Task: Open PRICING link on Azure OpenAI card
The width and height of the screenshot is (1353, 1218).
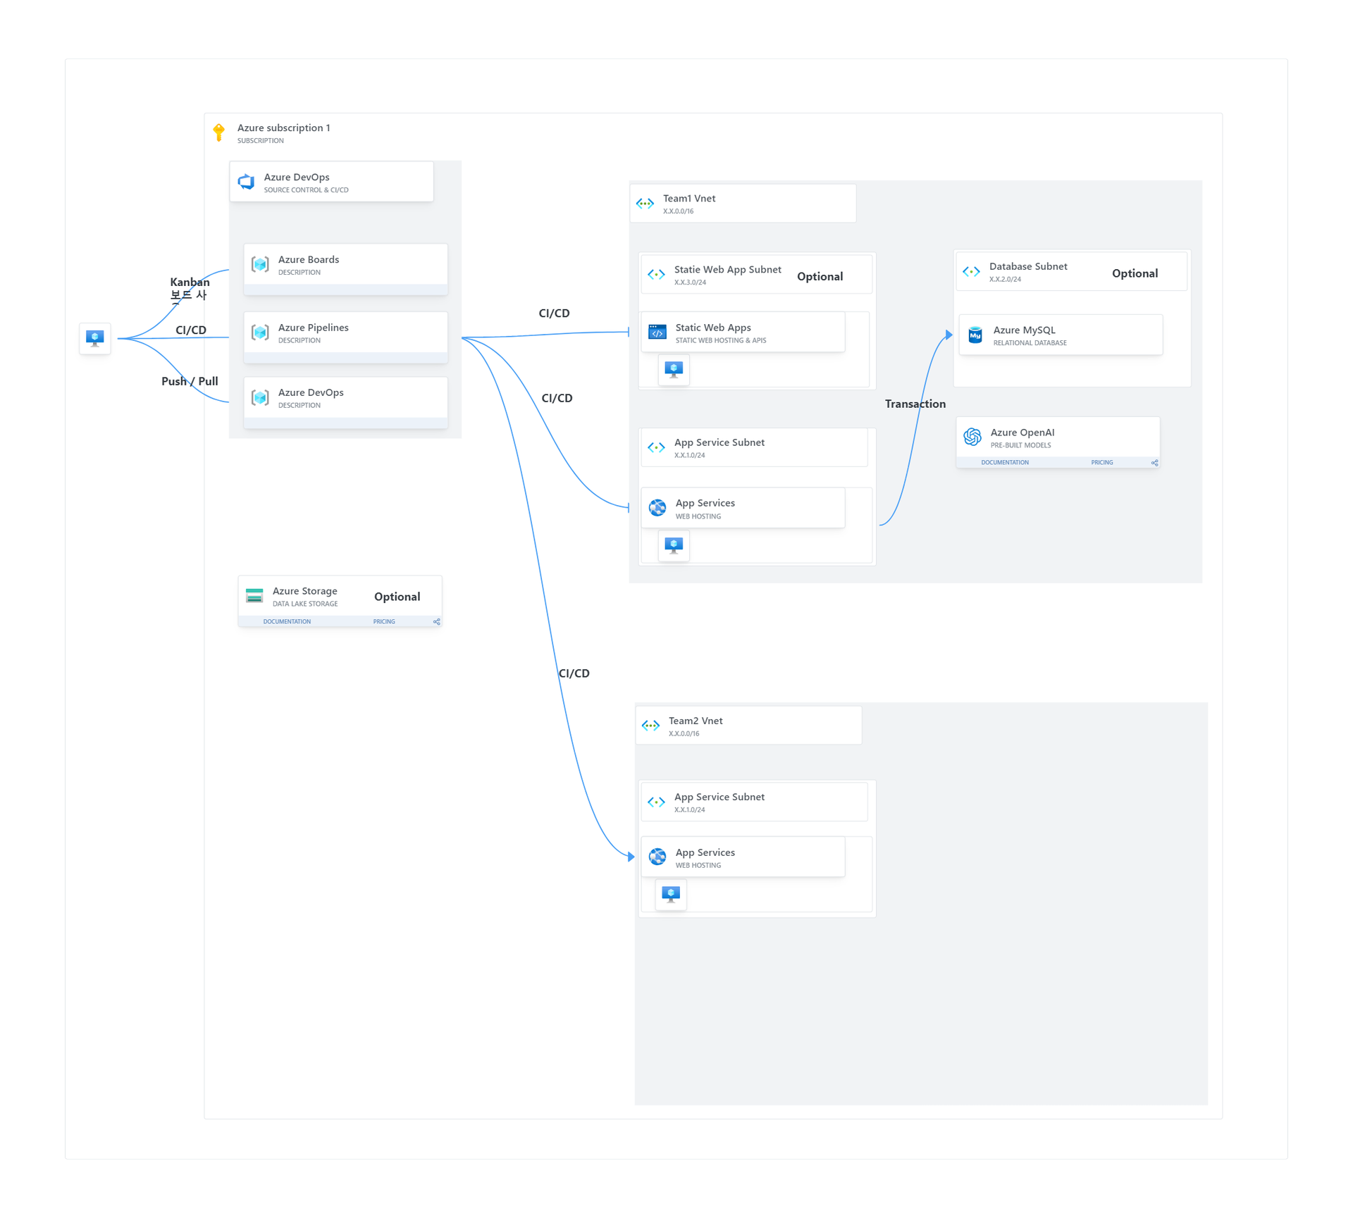Action: 1103,464
